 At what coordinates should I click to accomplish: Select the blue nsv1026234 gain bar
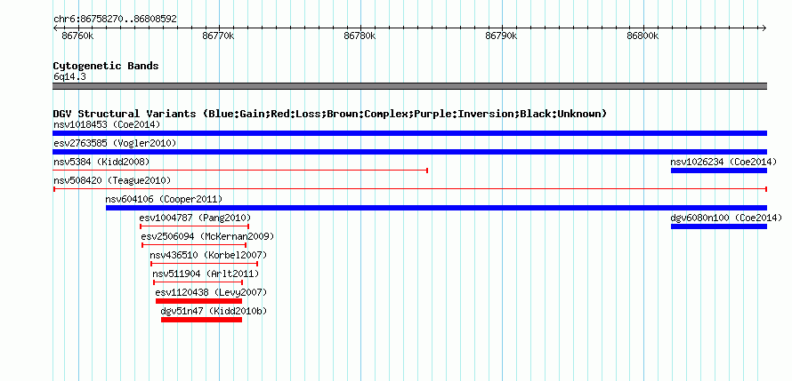(x=719, y=171)
